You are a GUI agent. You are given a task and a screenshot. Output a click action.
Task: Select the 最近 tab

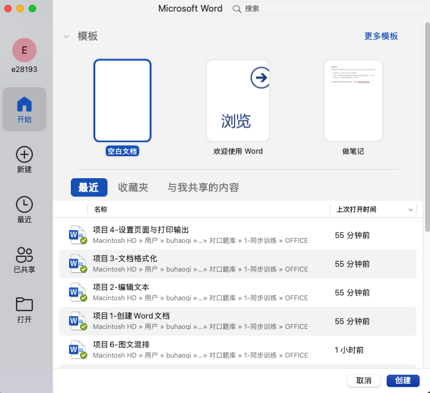tap(89, 187)
